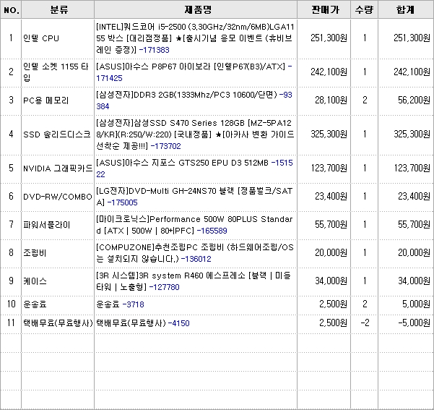Select the 인텔 CPU category cell
The height and width of the screenshot is (410, 434).
(41, 38)
